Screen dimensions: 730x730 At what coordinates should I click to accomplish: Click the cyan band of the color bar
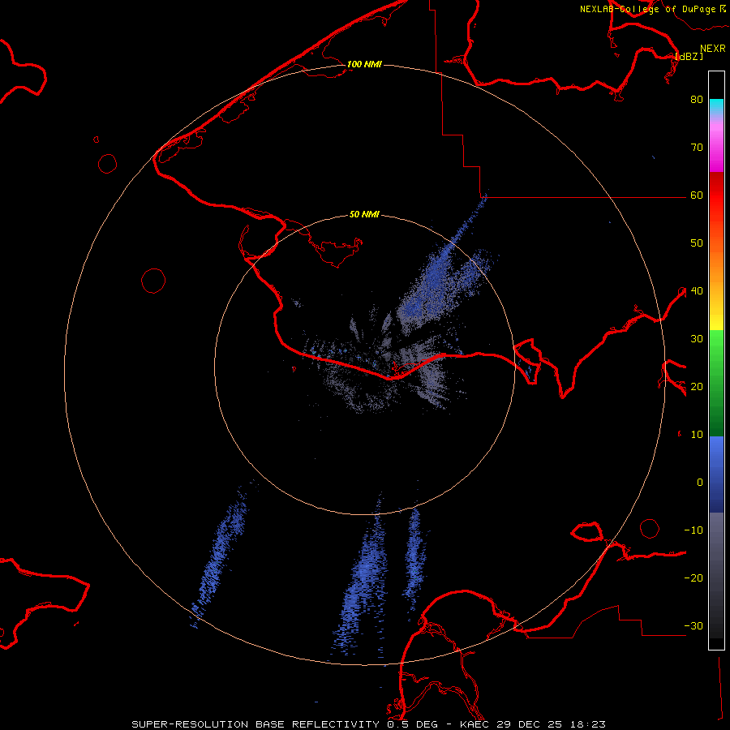pos(716,105)
